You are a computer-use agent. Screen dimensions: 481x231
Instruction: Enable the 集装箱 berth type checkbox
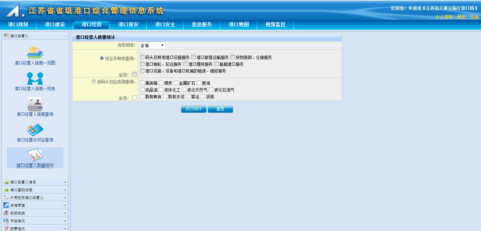[142, 83]
